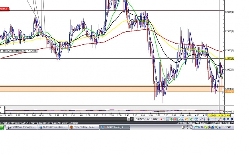
Task: Click the 1.2925 price axis label
Action: click(x=229, y=50)
